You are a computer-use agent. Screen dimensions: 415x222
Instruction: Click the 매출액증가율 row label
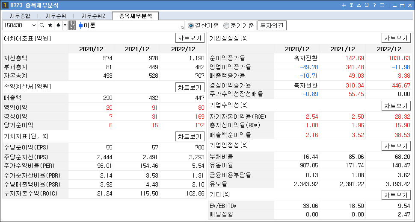(227, 76)
